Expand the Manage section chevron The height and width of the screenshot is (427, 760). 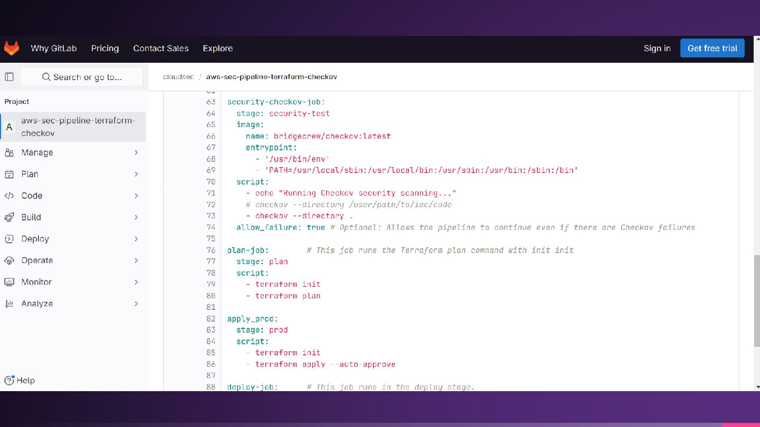136,152
